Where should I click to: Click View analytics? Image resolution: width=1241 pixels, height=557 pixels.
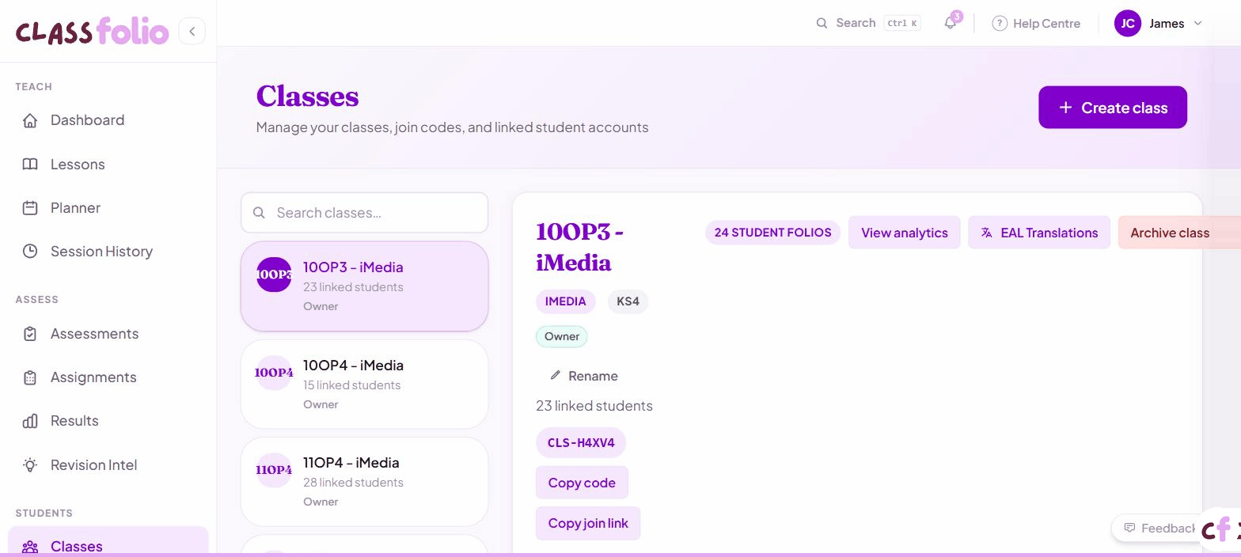coord(905,233)
